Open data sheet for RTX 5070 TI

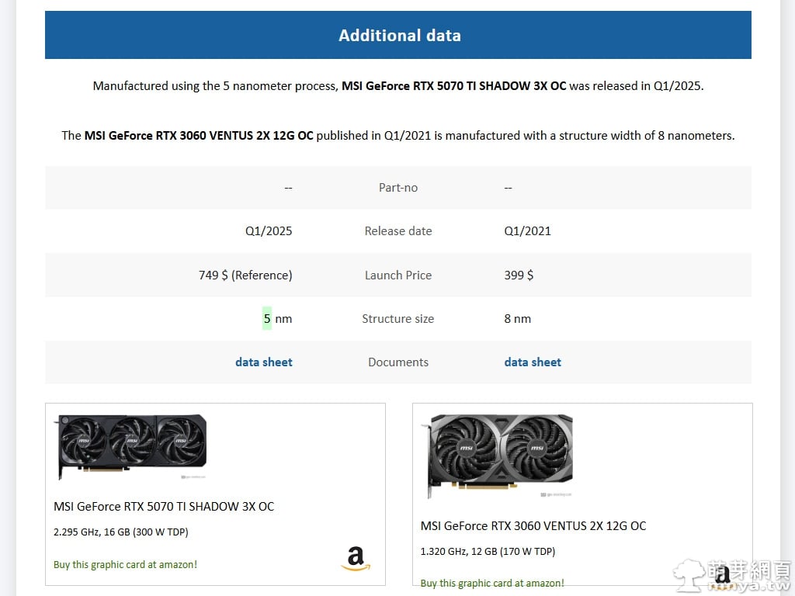(263, 362)
